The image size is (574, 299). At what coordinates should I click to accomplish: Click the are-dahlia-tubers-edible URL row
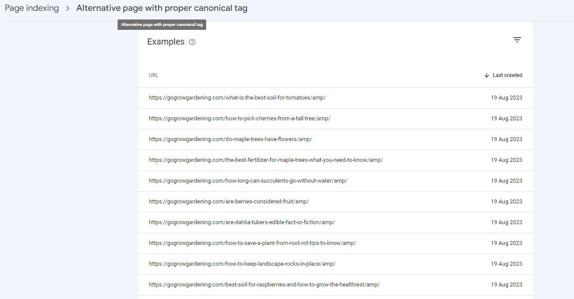click(x=242, y=222)
